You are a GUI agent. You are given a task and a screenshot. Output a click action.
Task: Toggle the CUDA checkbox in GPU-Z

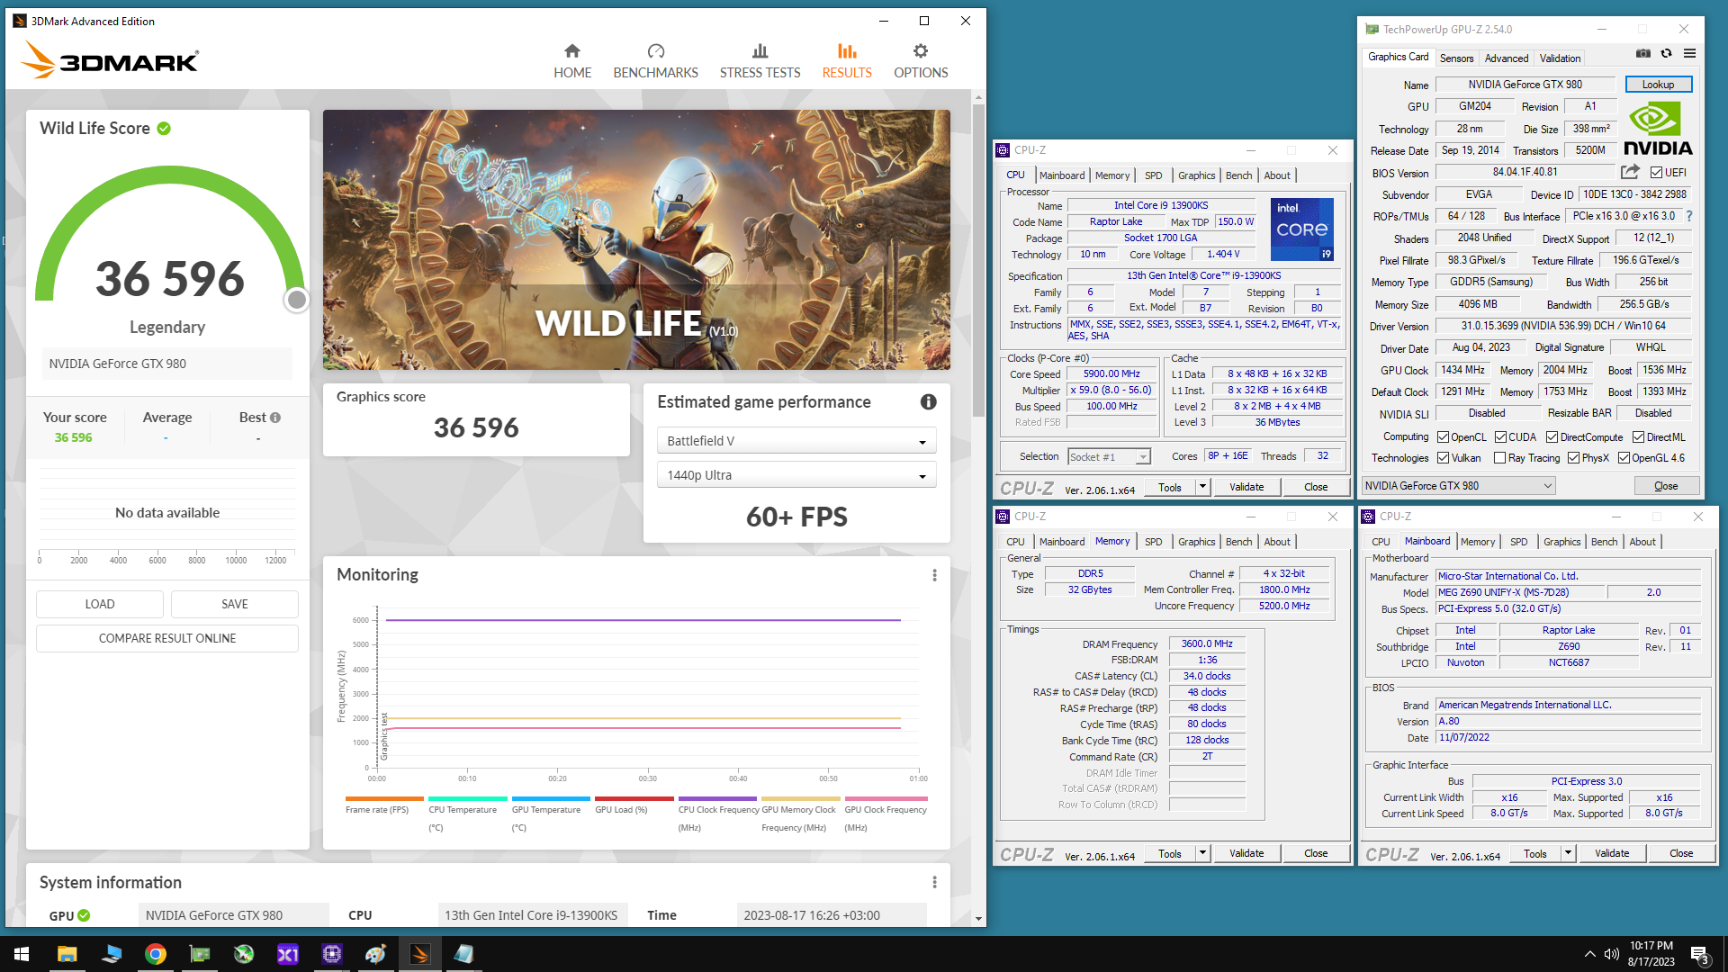coord(1500,437)
